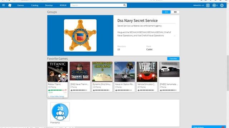Screen dimensions: 229x128
Task: Click the Favorites button
Action: click(x=173, y=58)
